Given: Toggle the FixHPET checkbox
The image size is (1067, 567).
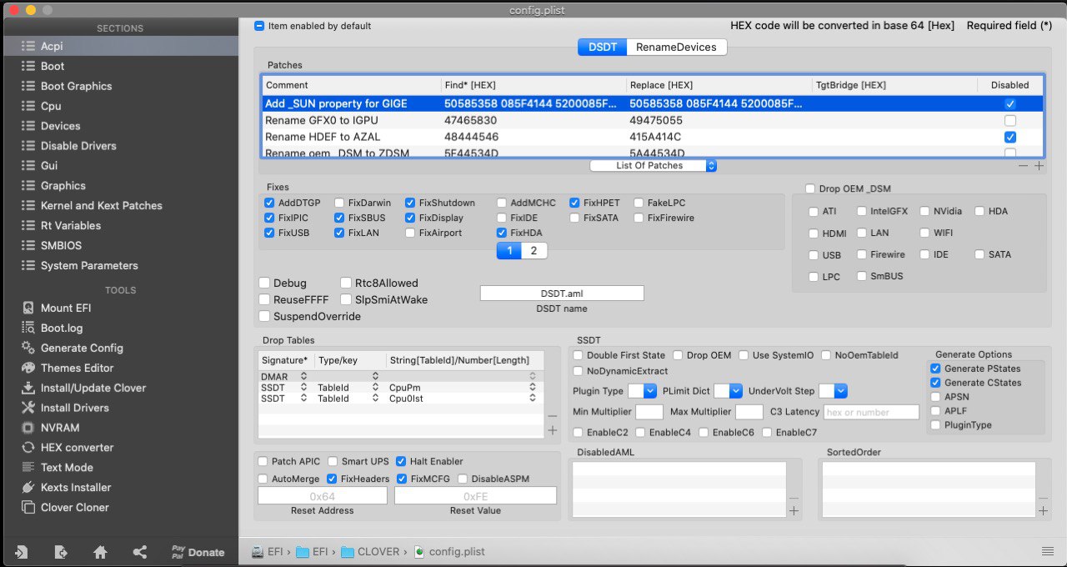Looking at the screenshot, I should (x=574, y=203).
